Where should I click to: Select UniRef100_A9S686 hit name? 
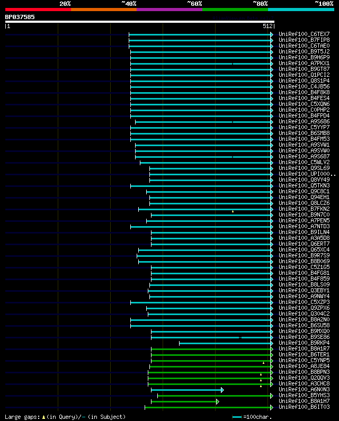tap(304, 121)
